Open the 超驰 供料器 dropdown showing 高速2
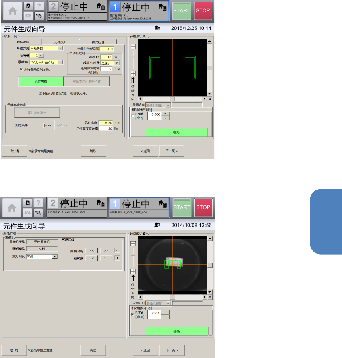Screen dimensions: 342x358 [x=117, y=63]
